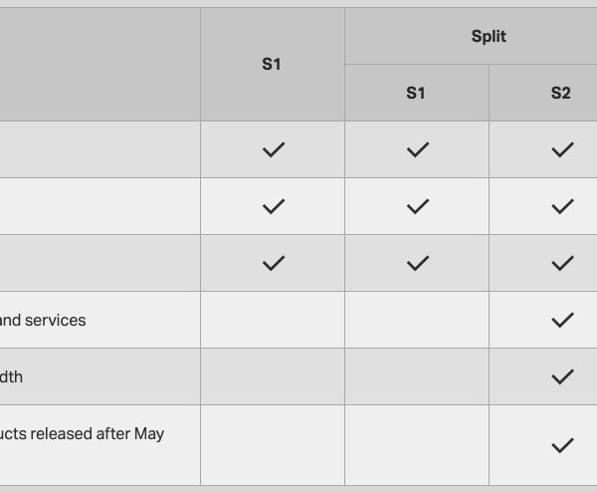Click first-row checkmark in S2 column
The height and width of the screenshot is (492, 597).
point(562,150)
